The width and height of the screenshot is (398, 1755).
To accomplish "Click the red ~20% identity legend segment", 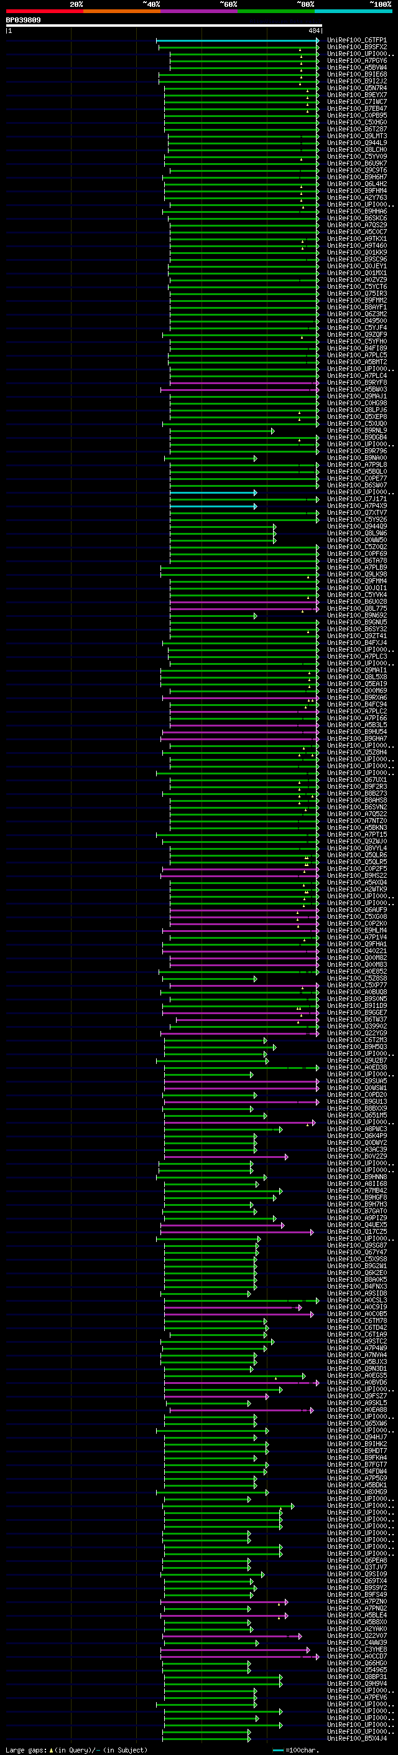I will [44, 12].
